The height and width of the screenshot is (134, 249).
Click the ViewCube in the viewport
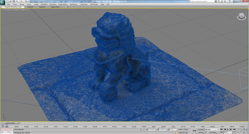[x=242, y=16]
